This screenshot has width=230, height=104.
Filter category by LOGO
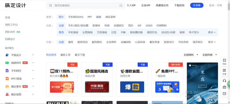tap(149, 25)
